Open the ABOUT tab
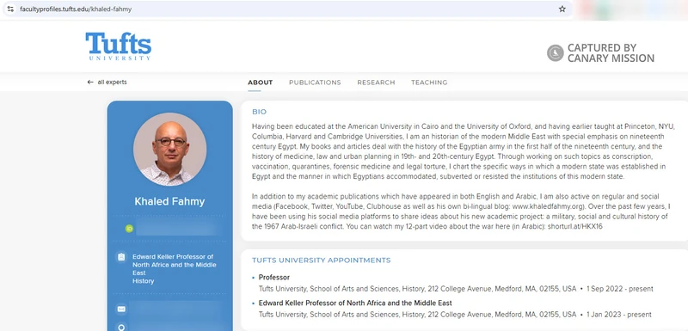Screen dimensions: 688x331 point(261,83)
